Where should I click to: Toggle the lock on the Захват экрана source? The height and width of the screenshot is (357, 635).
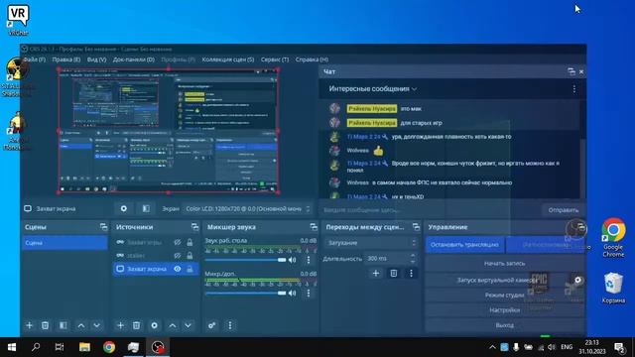190,269
